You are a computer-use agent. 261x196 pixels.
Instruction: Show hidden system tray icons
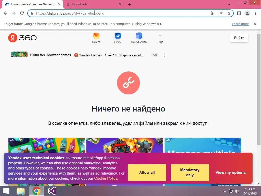[225, 191]
